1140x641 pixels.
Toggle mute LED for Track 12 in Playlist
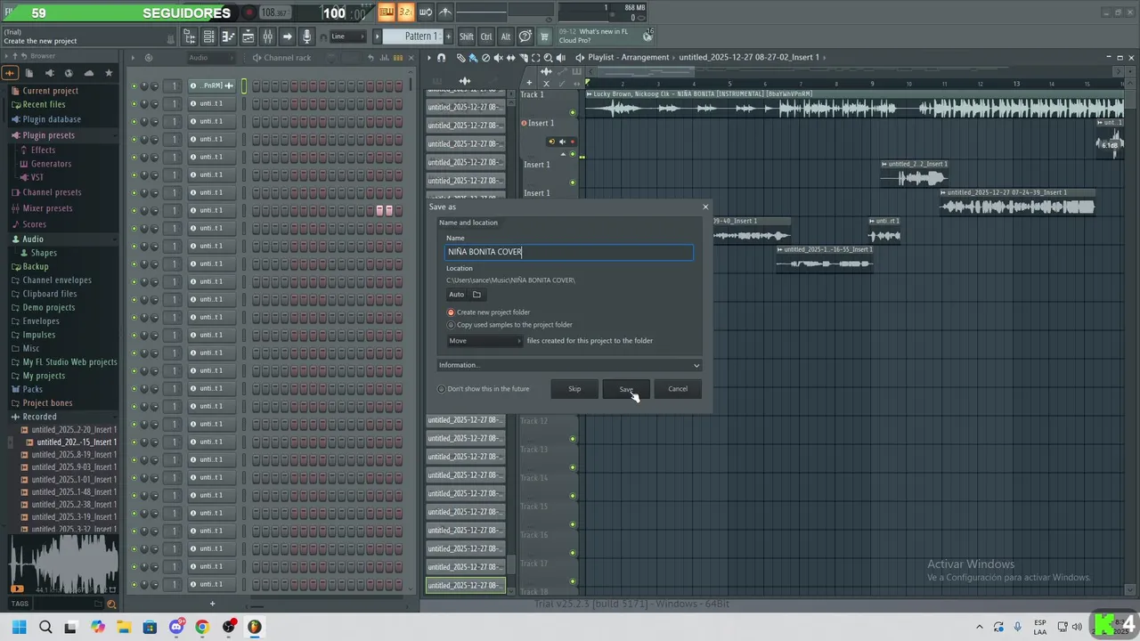(x=573, y=438)
